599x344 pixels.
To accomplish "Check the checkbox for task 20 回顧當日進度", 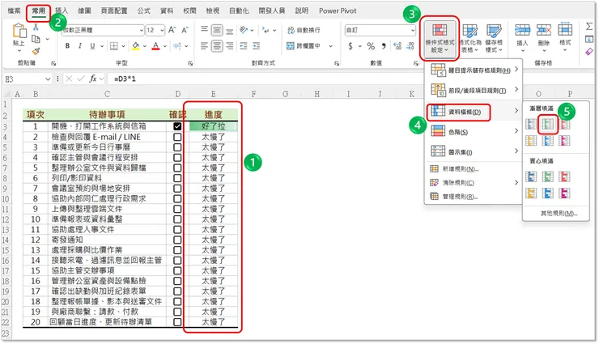I will coord(177,322).
